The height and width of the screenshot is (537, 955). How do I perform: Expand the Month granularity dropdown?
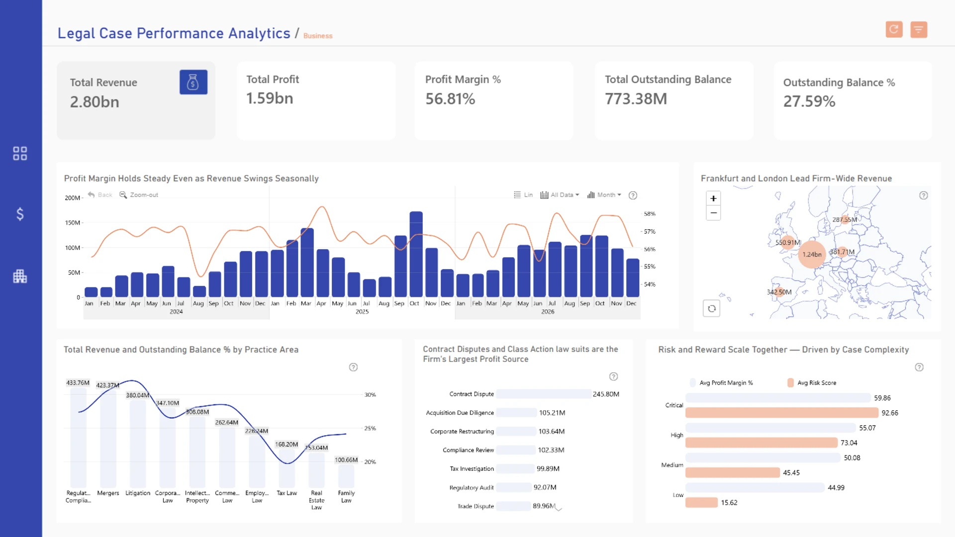604,195
